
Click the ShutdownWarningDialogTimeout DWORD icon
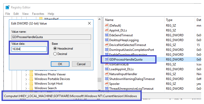pyautogui.click(x=107, y=79)
